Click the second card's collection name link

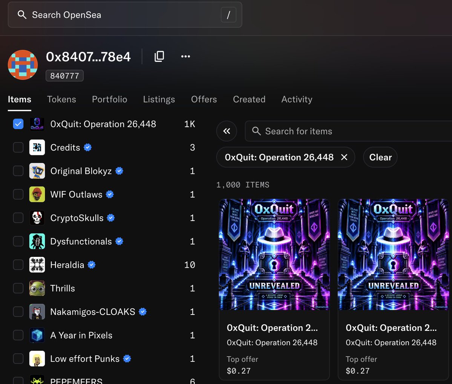coord(391,343)
